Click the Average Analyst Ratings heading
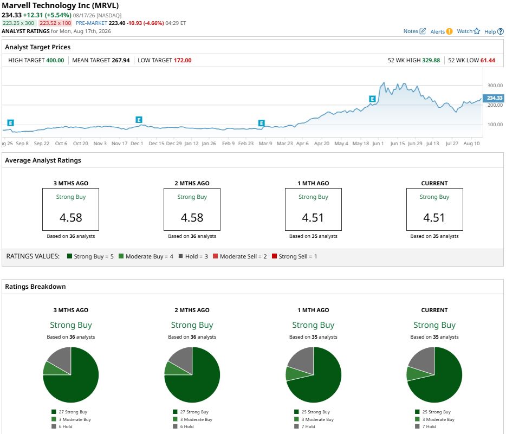506x434 pixels. (43, 160)
